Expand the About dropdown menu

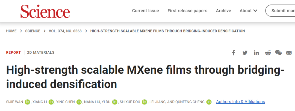tap(248, 11)
